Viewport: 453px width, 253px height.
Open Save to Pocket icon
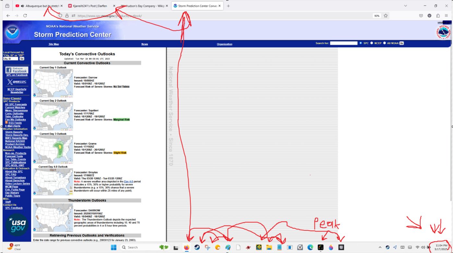pyautogui.click(x=421, y=16)
